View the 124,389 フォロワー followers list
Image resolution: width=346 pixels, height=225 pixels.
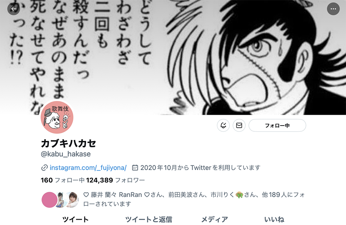(115, 180)
